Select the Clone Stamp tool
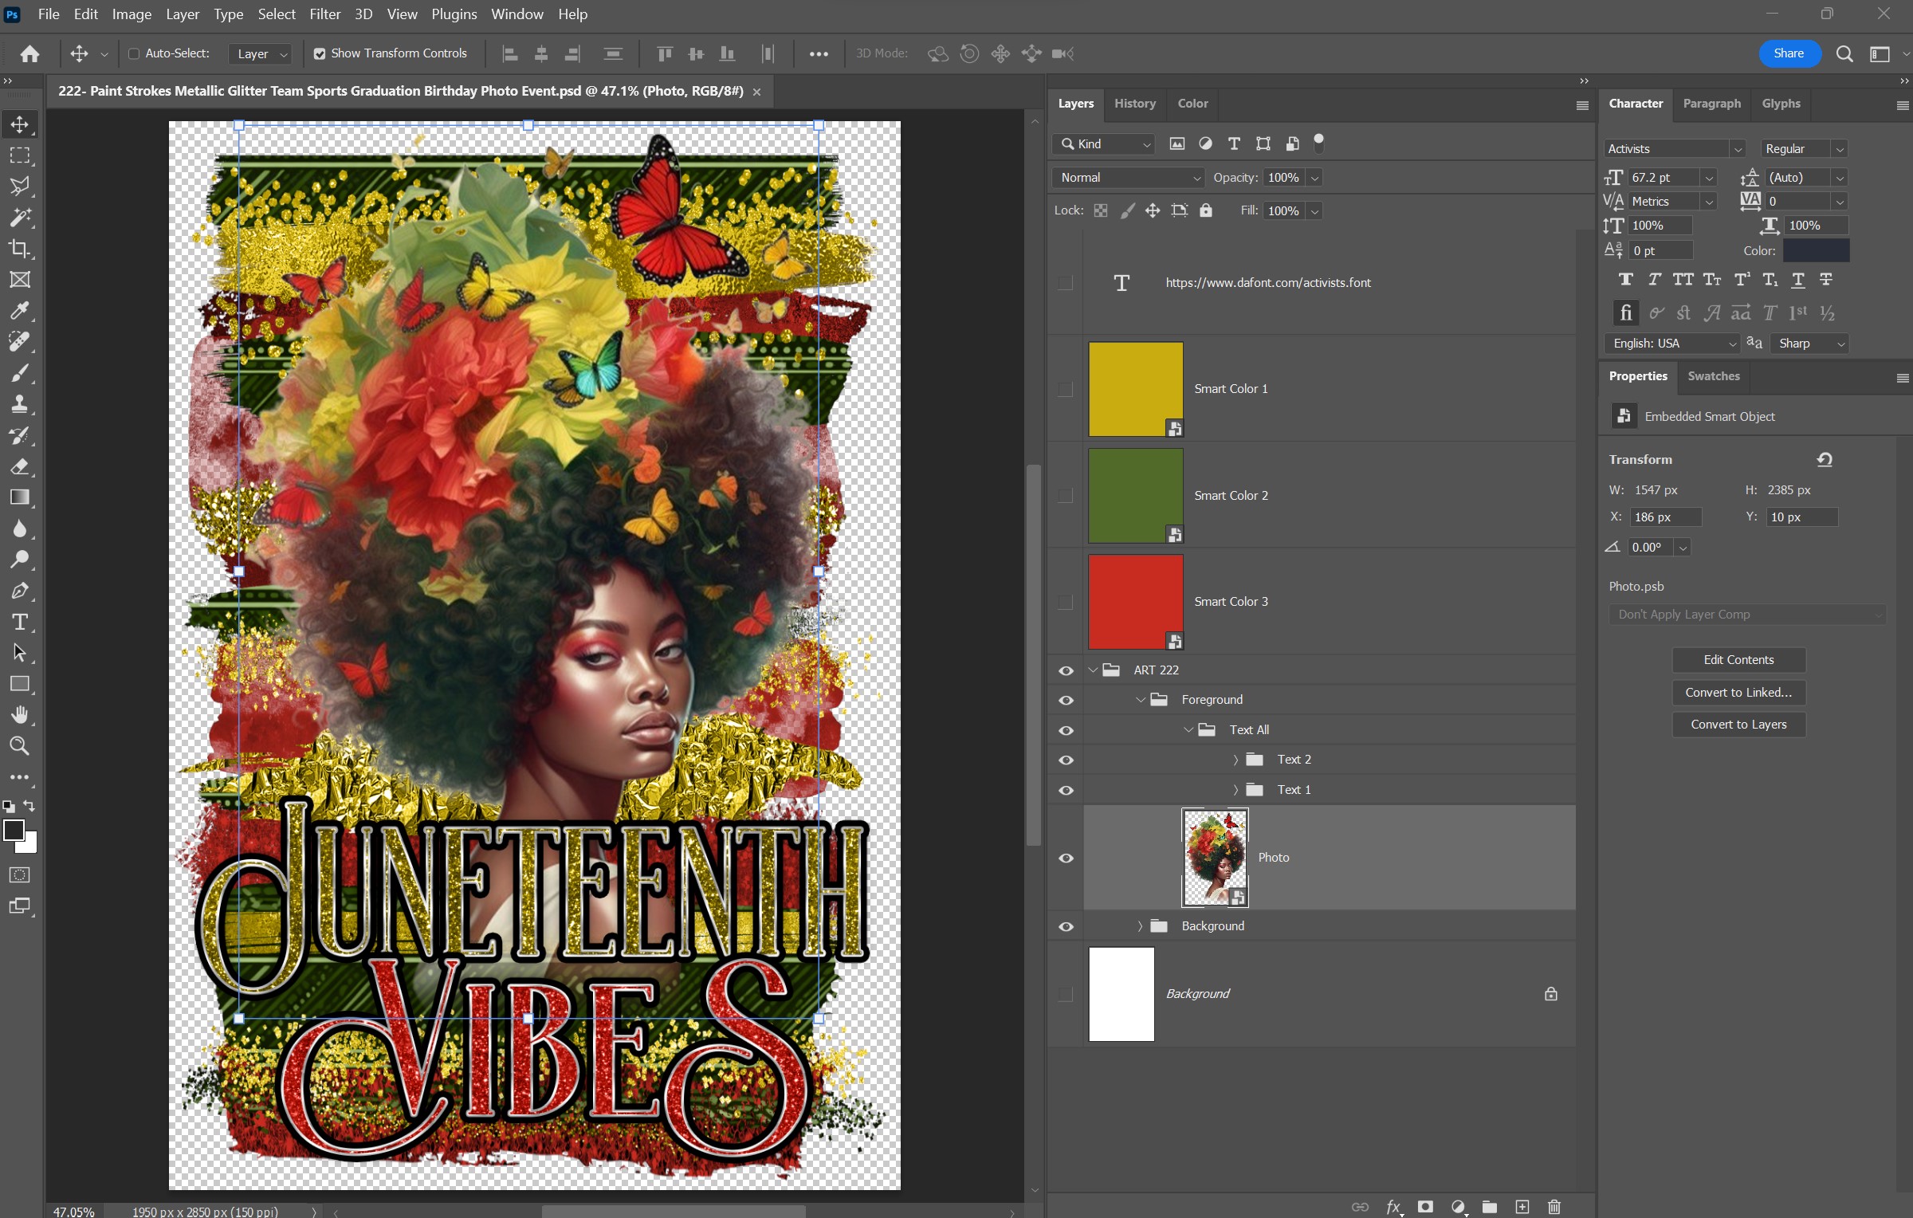1913x1218 pixels. point(19,404)
